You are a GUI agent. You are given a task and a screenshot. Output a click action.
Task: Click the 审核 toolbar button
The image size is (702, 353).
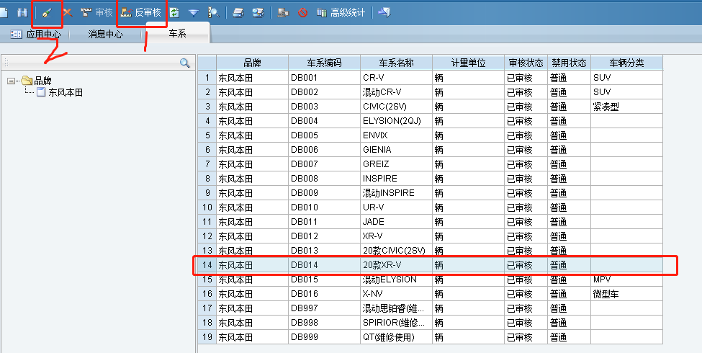click(96, 12)
